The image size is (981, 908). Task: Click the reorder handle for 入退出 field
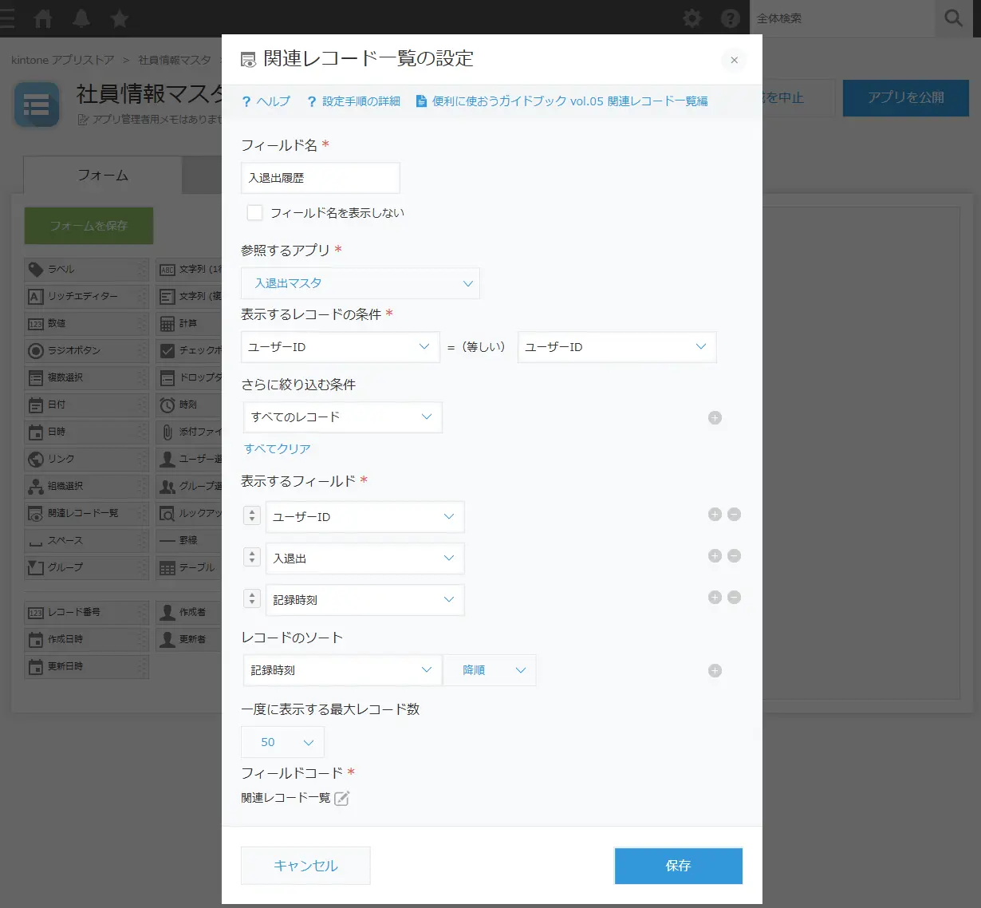(252, 558)
